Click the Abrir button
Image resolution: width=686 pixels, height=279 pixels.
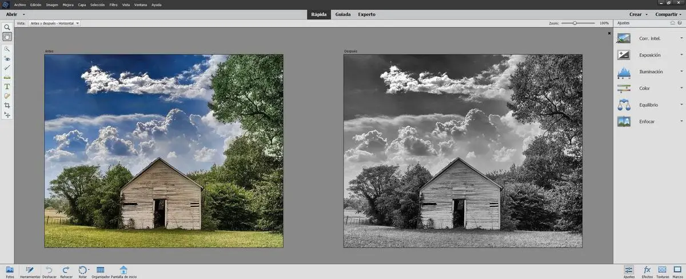(12, 14)
